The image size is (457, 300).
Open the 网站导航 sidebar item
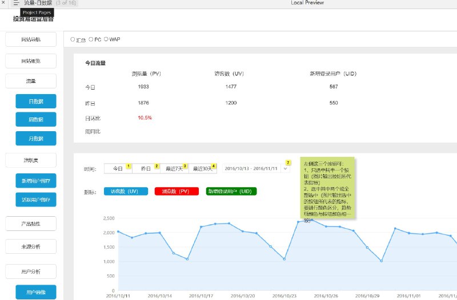31,39
